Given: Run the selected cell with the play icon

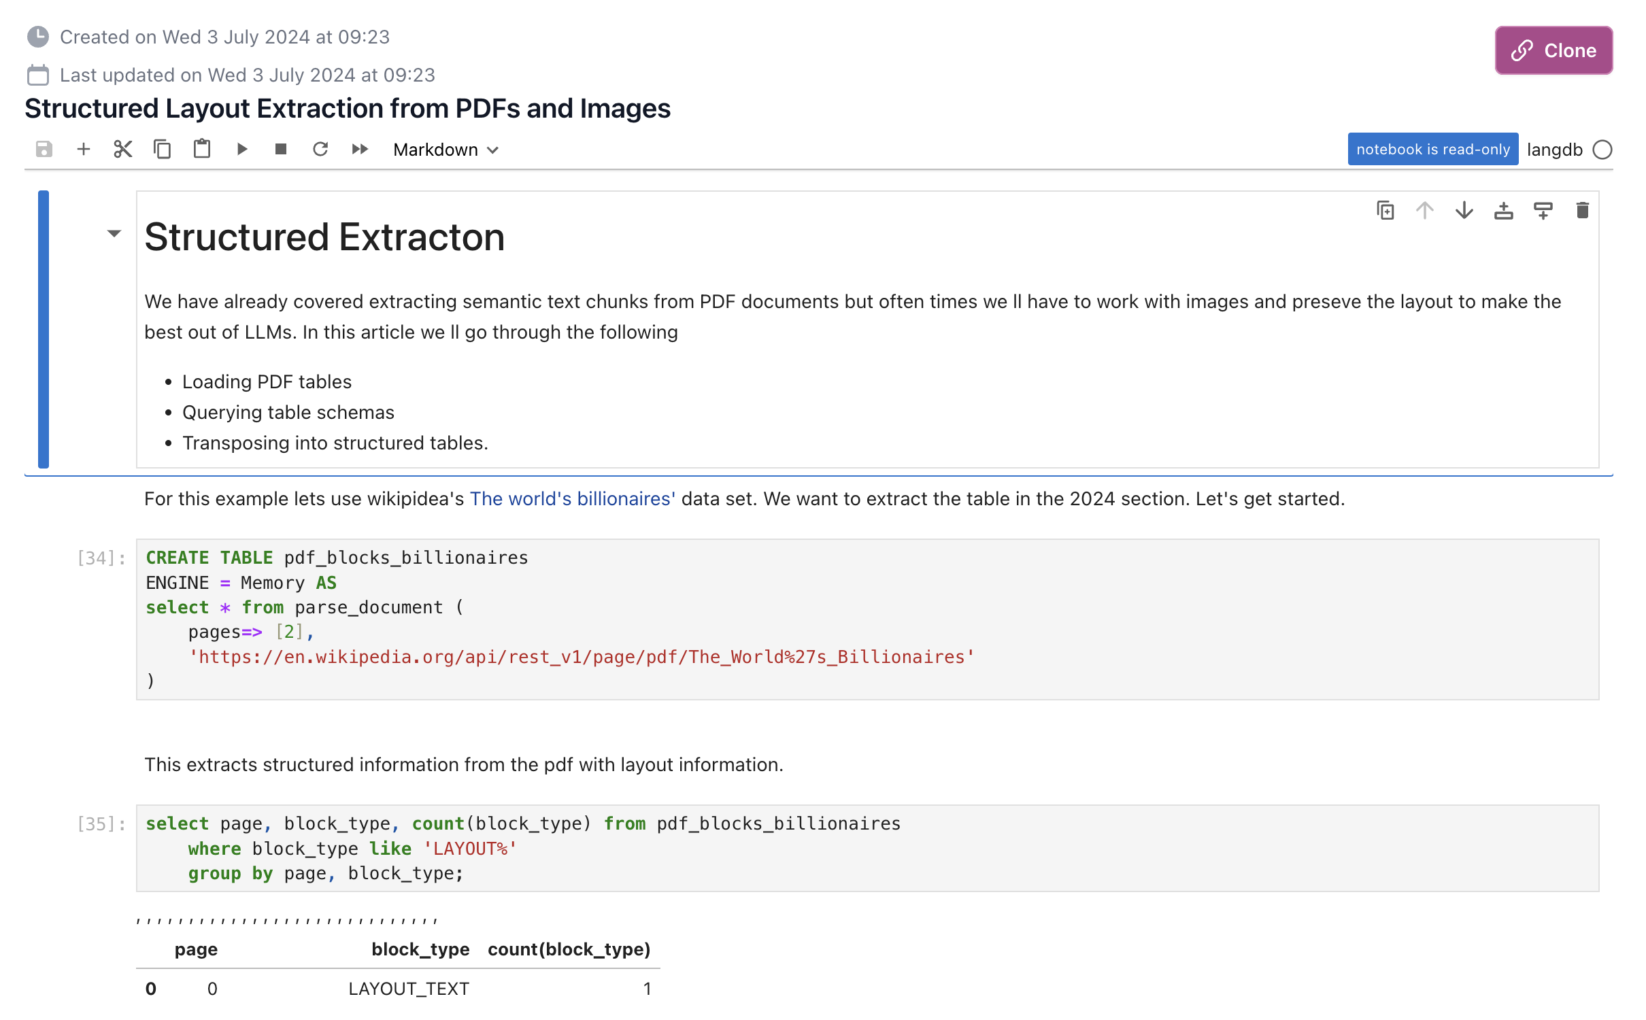Looking at the screenshot, I should [241, 149].
